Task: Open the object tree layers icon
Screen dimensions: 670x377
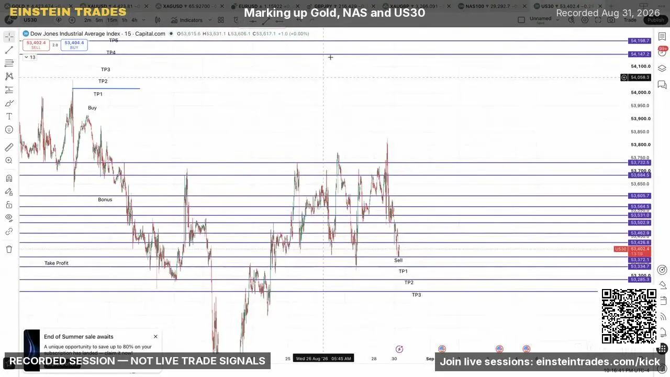Action: 662,68
